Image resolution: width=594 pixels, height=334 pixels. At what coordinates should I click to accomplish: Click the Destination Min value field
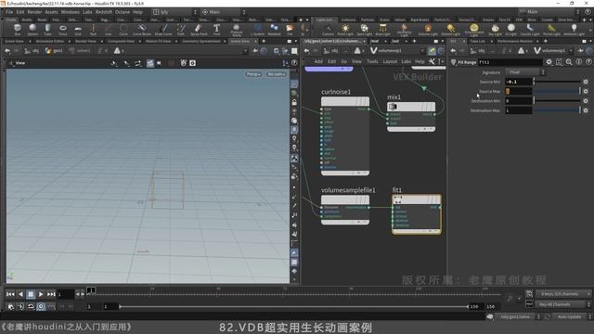519,101
